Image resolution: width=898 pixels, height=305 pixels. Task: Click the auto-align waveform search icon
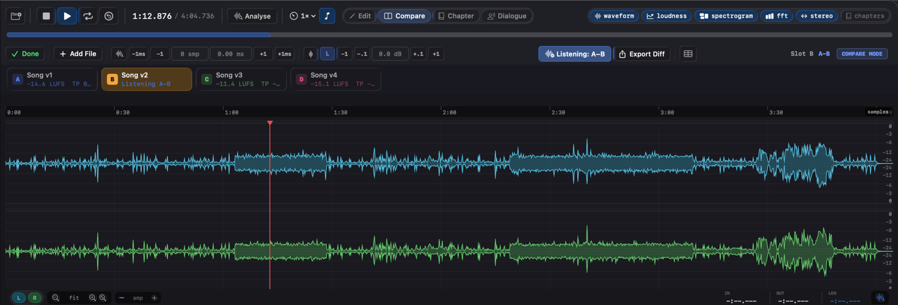pos(120,54)
